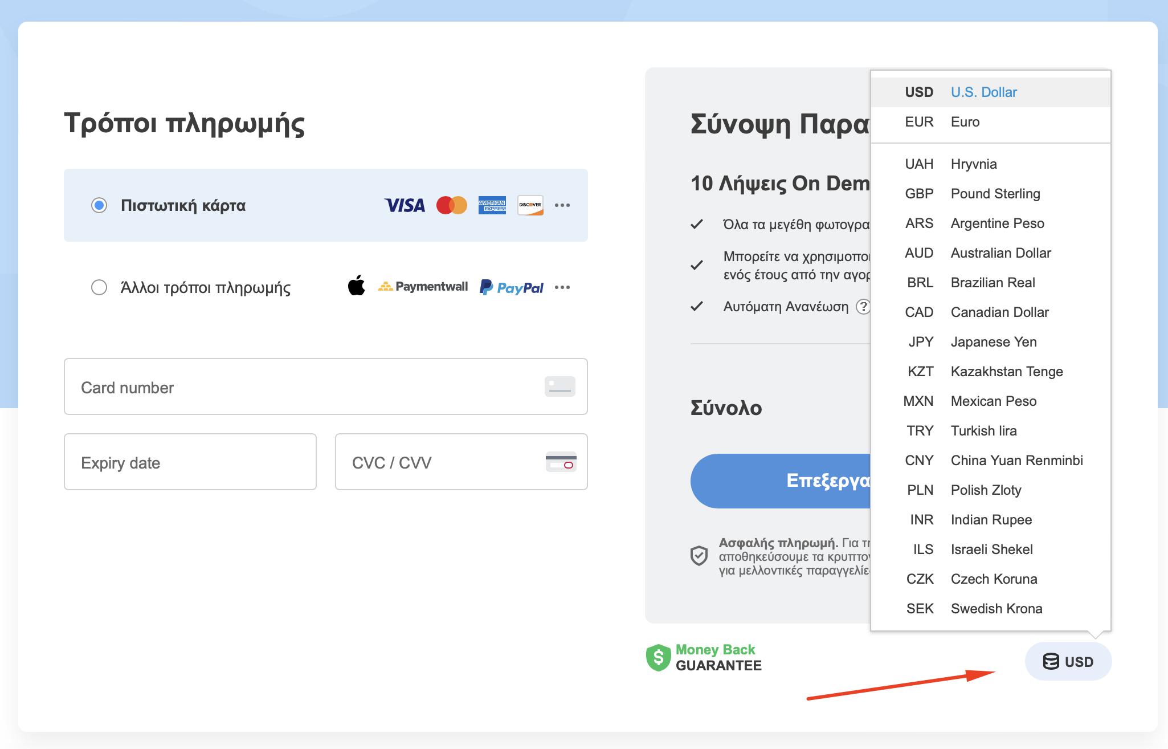Click the Discover card icon
Screen dimensions: 1168x749
click(529, 205)
